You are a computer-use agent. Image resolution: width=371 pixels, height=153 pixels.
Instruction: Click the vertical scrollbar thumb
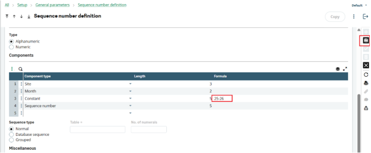coord(359,123)
